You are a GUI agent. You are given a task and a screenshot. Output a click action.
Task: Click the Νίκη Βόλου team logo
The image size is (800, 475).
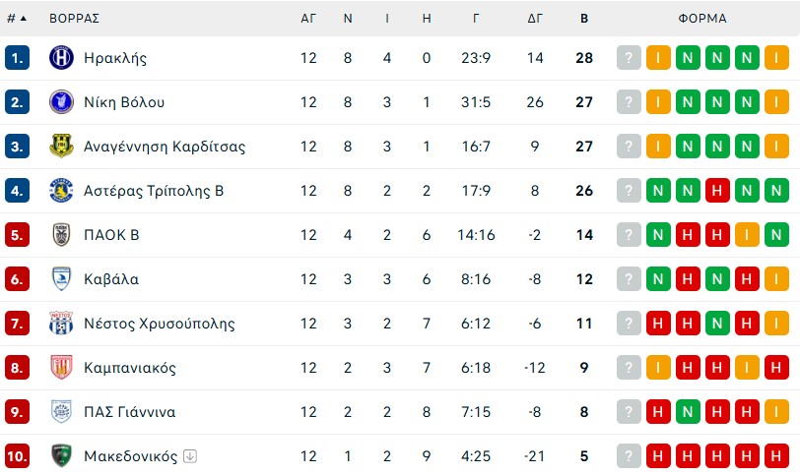[x=61, y=102]
